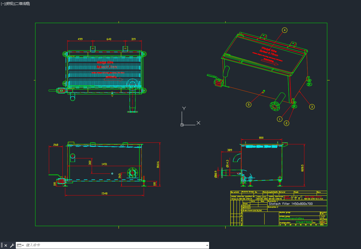Open recent commands dropdown in command line
Screen dimensions: 361x249
point(20,245)
